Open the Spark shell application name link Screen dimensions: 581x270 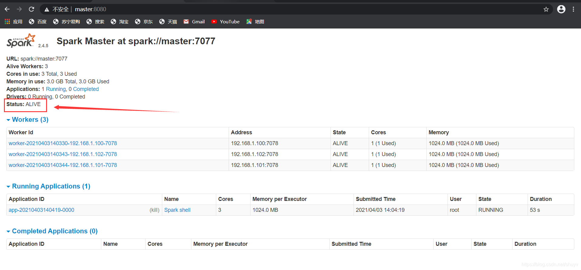pyautogui.click(x=177, y=210)
